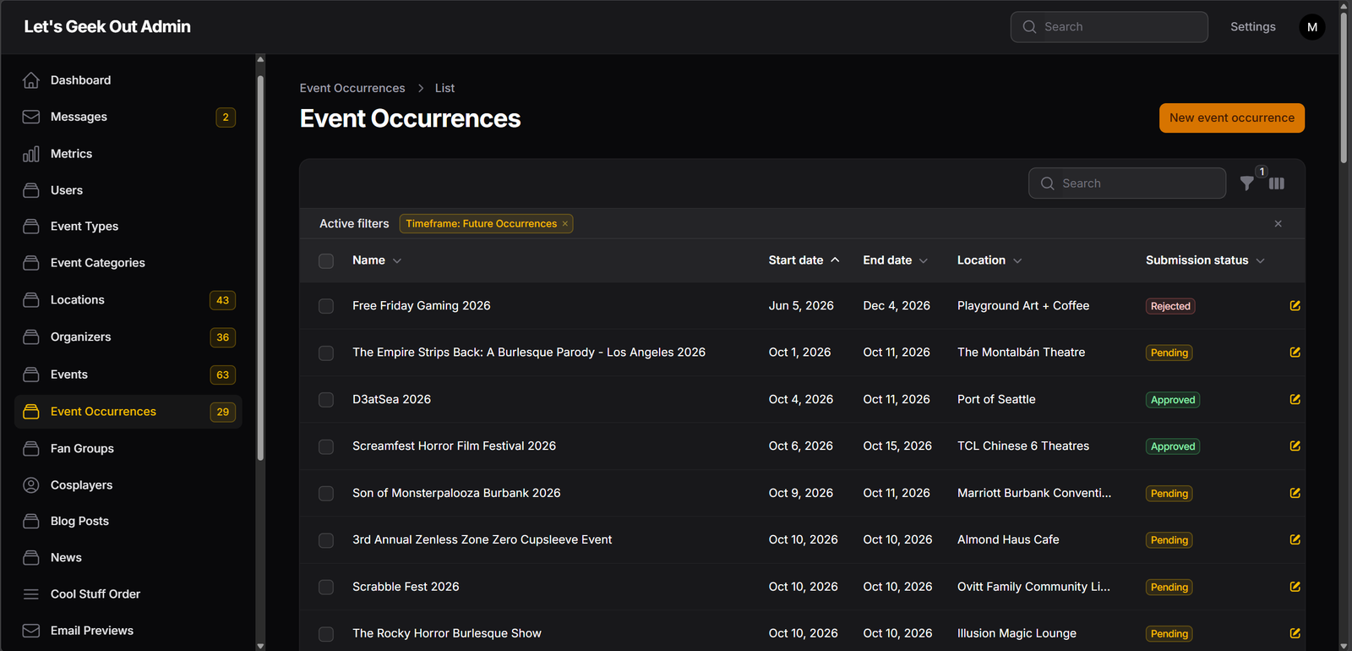Click New event occurrence button
Viewport: 1352px width, 651px height.
click(1232, 118)
